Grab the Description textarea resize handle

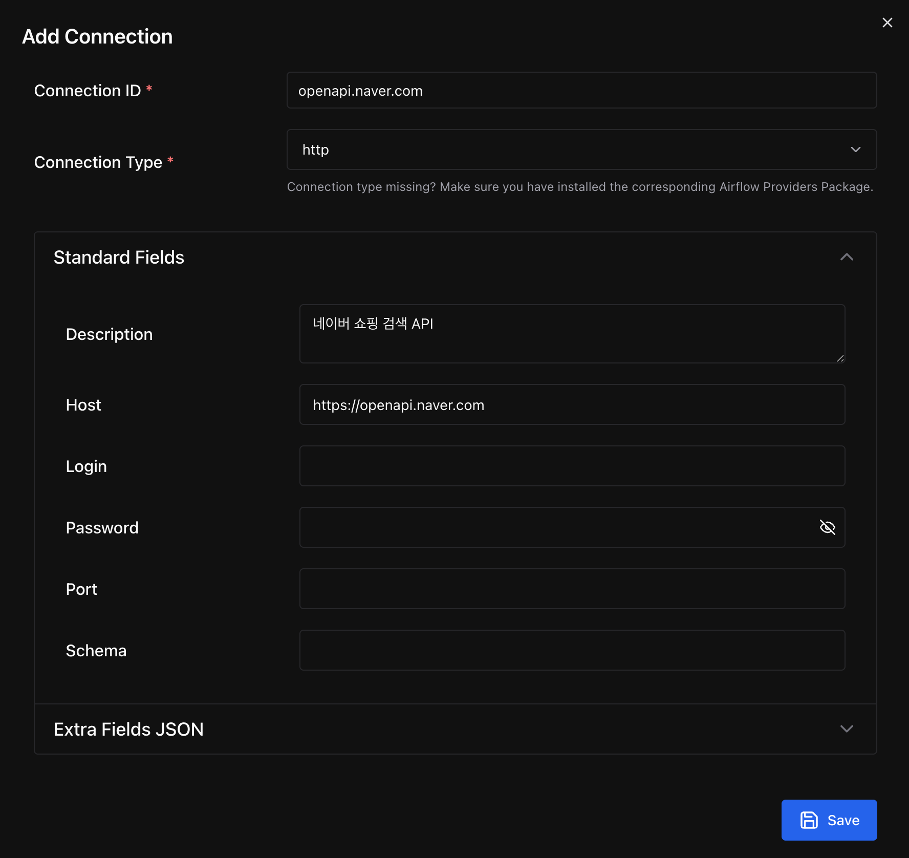click(x=840, y=358)
